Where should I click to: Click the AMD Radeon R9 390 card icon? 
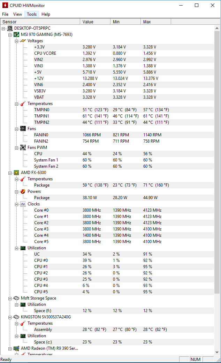[16, 348]
